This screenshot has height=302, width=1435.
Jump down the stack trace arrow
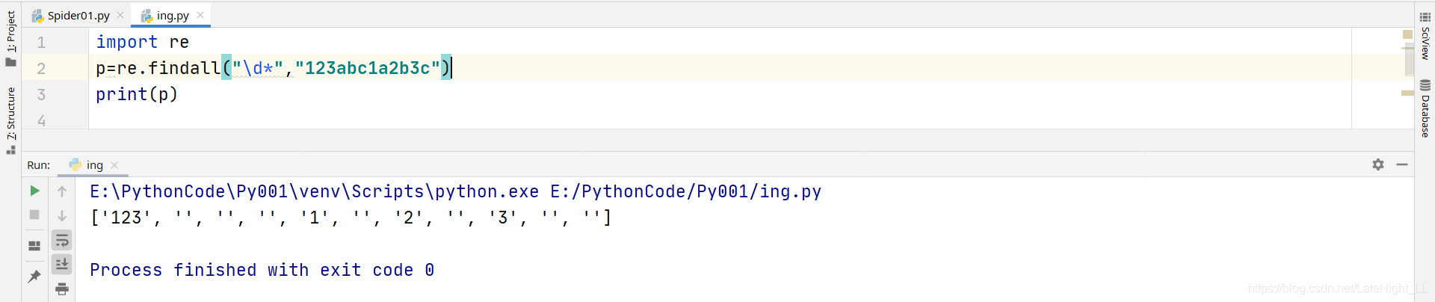tap(62, 216)
